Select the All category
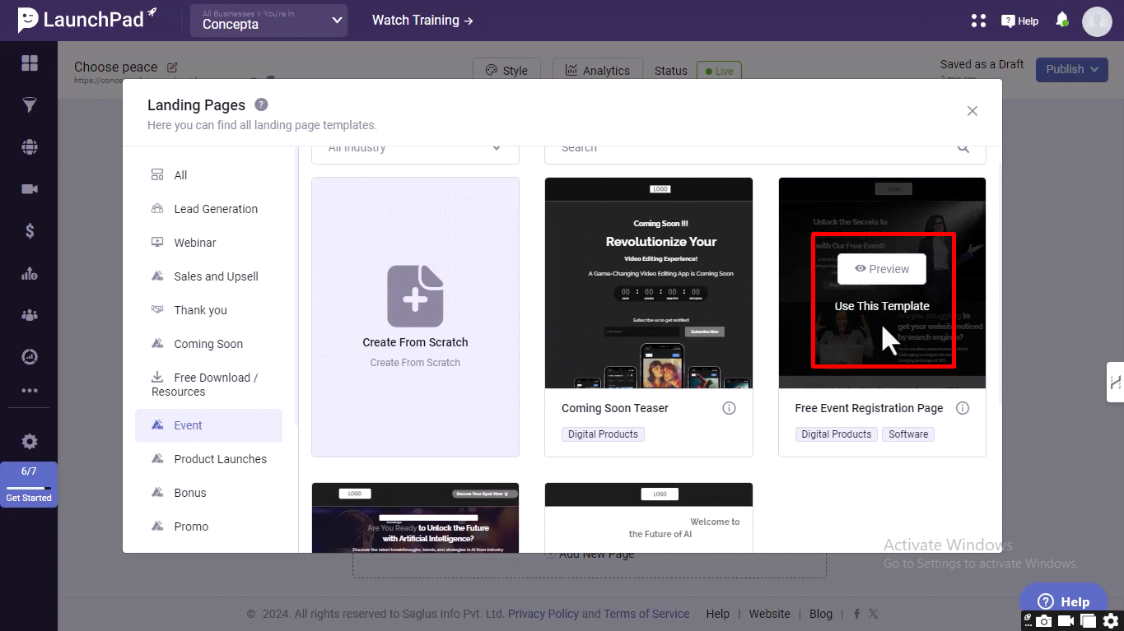The width and height of the screenshot is (1124, 631). pos(208,175)
